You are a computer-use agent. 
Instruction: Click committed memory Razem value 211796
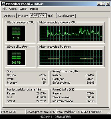tap(41, 93)
